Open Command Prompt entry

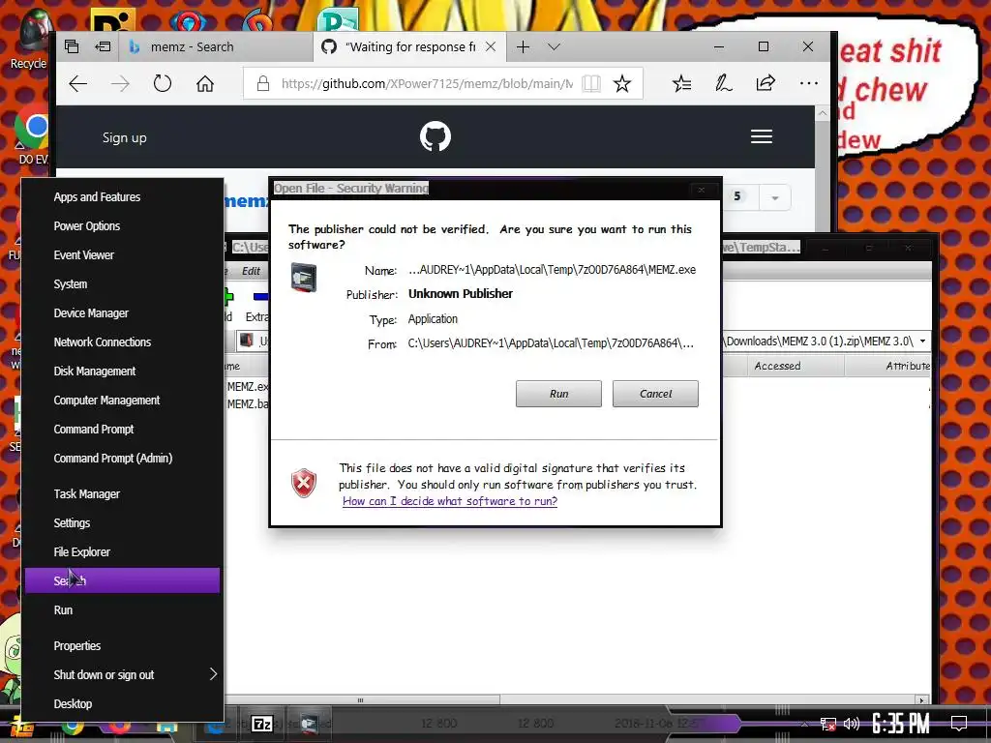pyautogui.click(x=94, y=430)
